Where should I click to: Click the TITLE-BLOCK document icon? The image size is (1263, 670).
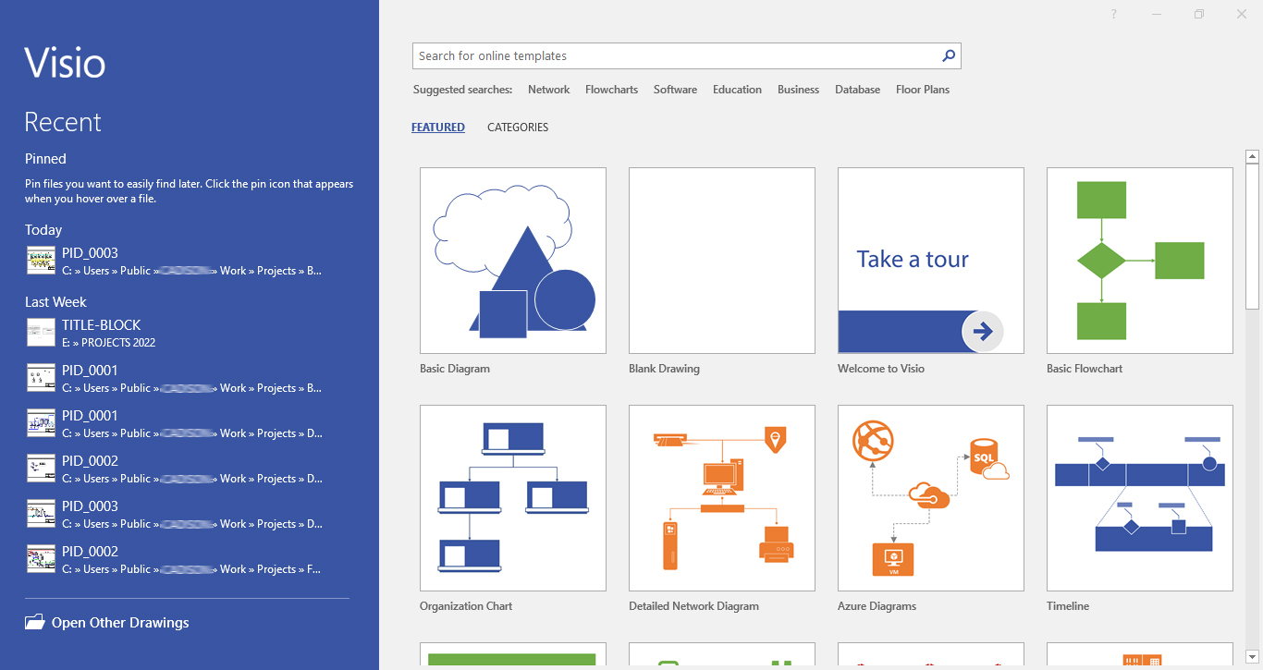coord(40,333)
